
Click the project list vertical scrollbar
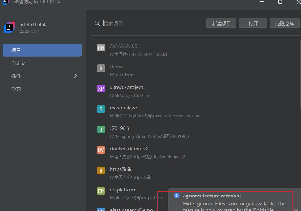coord(300,75)
